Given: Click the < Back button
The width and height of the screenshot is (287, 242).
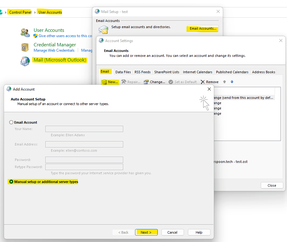Looking at the screenshot, I should point(123,232).
